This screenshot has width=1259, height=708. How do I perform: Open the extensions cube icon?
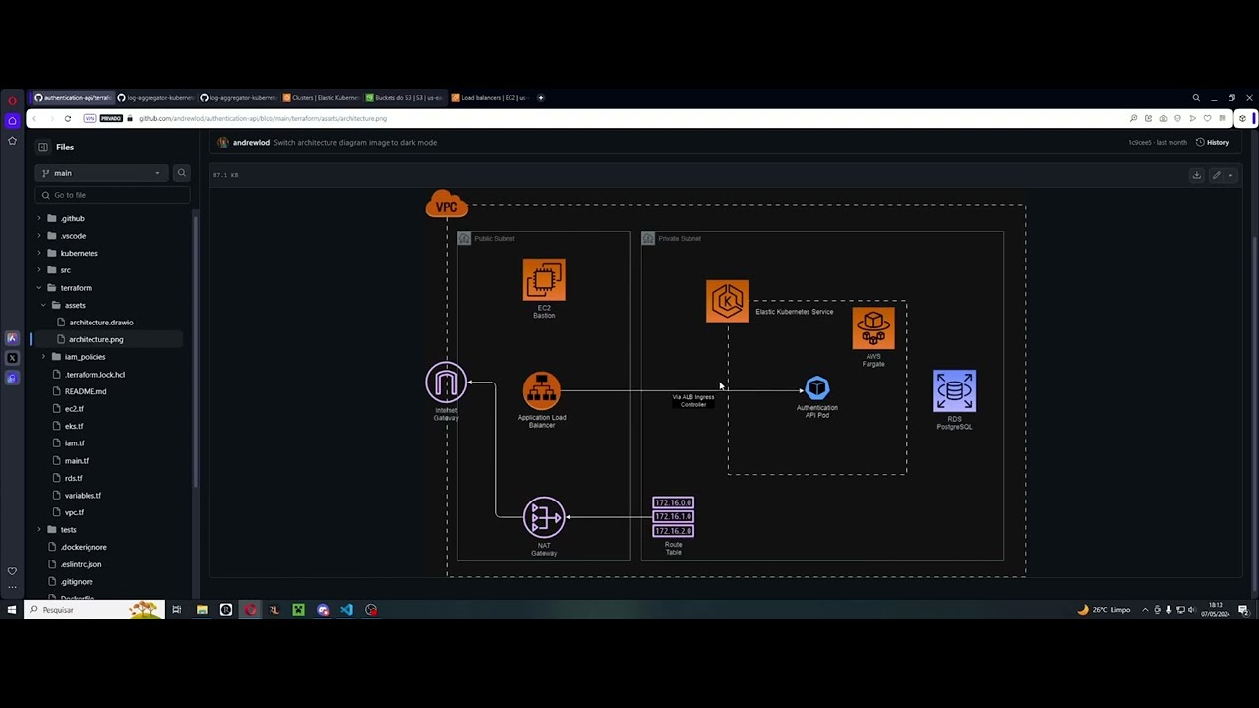[1242, 118]
